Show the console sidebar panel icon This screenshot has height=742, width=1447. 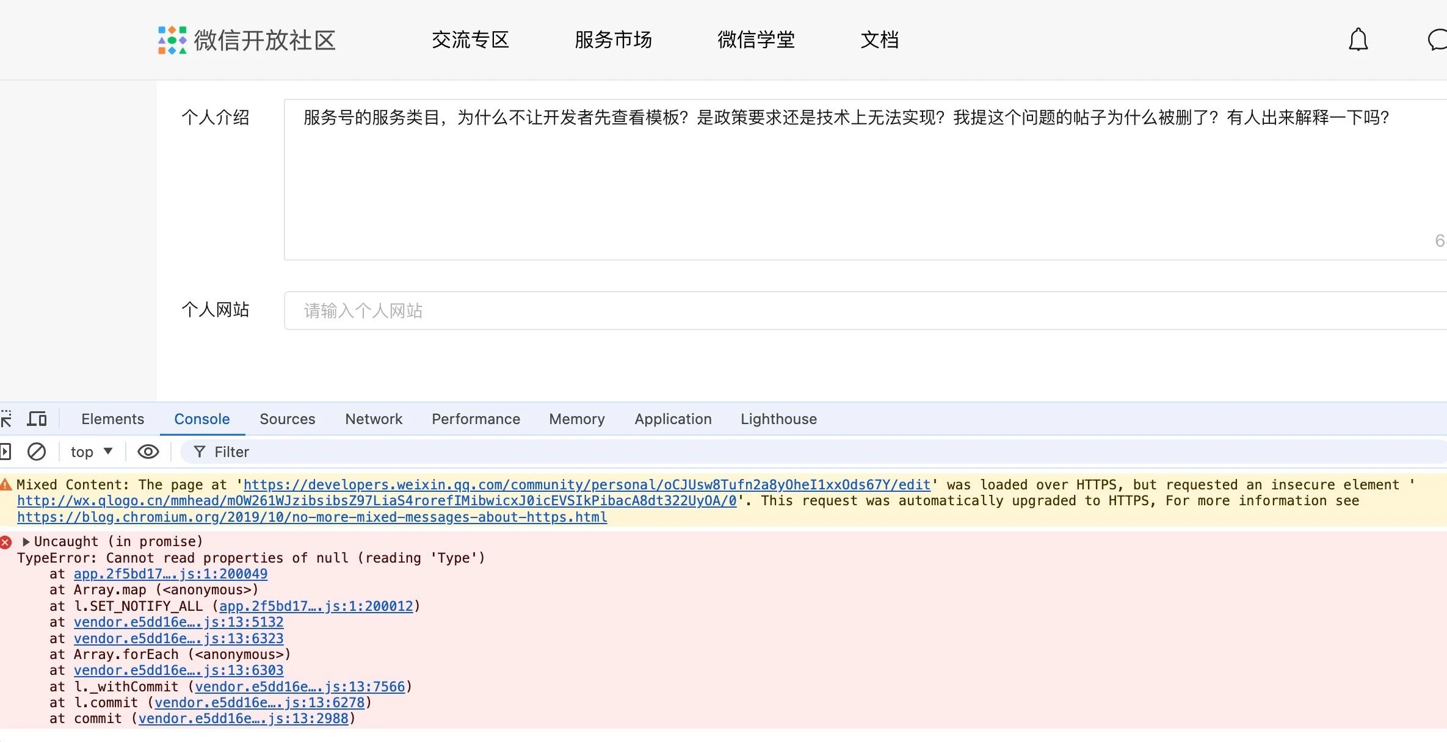click(x=5, y=452)
